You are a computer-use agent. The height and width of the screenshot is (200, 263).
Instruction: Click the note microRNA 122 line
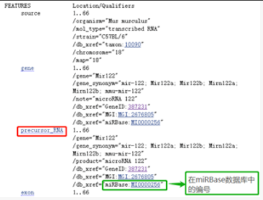coord(105,99)
